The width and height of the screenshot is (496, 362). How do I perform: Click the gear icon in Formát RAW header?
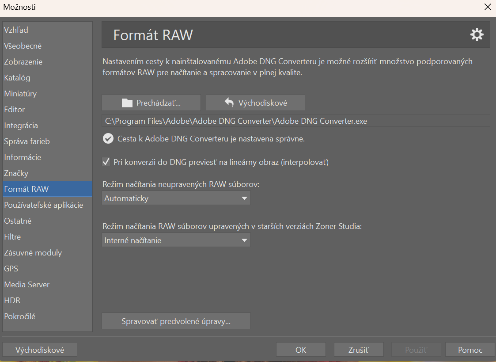point(477,34)
